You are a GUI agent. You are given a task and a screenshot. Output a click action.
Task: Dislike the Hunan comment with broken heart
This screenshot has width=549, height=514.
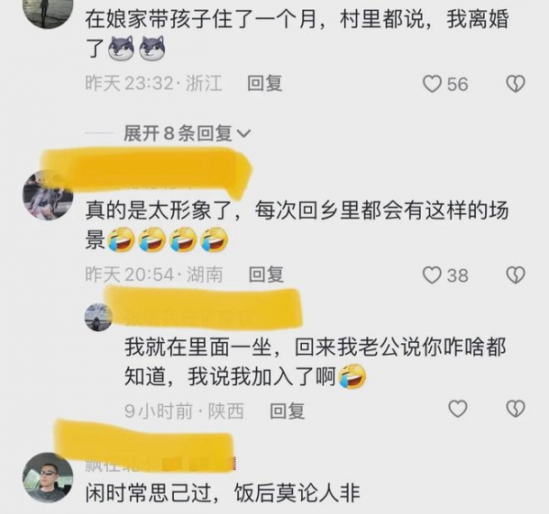[516, 274]
